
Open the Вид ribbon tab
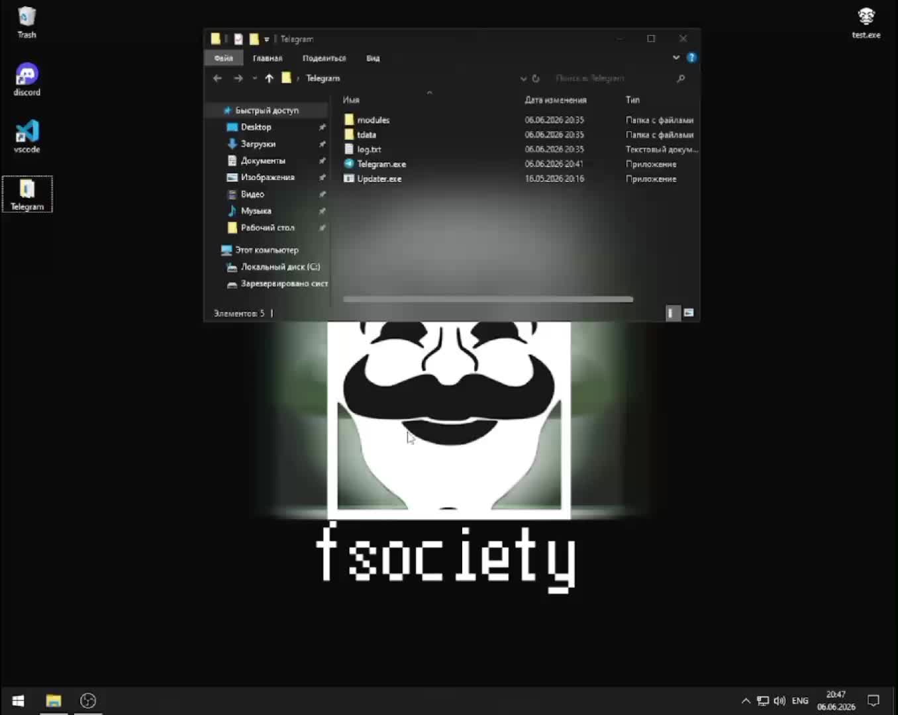(x=373, y=58)
